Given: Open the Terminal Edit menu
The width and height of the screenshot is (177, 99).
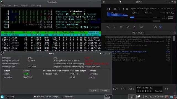Looking at the screenshot, I should [9, 5].
